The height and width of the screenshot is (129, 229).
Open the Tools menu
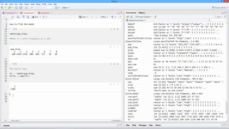50,4
